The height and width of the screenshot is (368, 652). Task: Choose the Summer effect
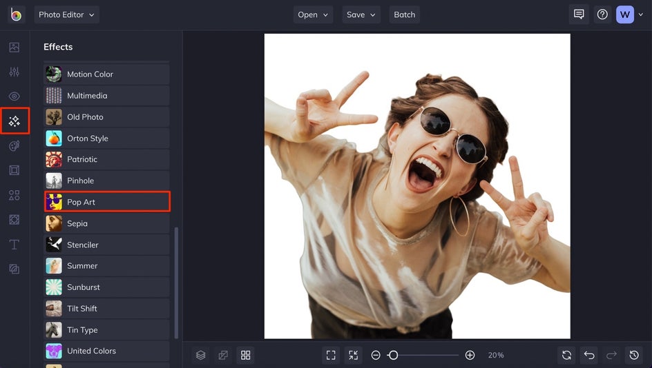point(106,266)
